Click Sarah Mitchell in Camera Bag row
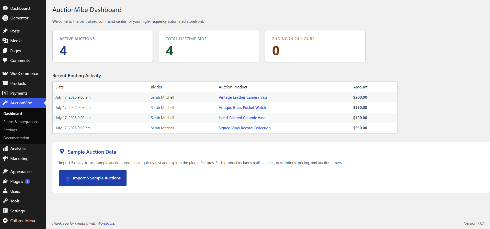The width and height of the screenshot is (490, 229). click(x=162, y=97)
